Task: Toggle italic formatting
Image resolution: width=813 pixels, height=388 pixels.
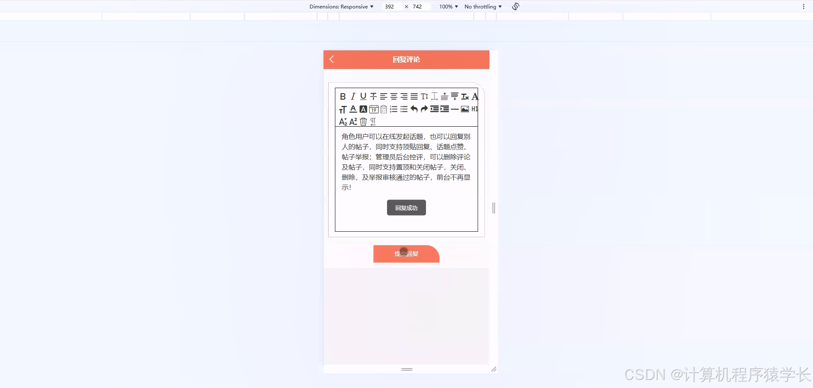Action: 352,96
